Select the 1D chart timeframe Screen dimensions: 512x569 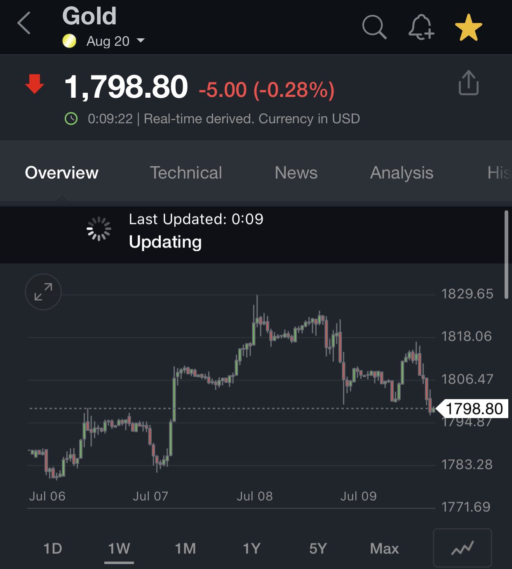click(x=53, y=548)
